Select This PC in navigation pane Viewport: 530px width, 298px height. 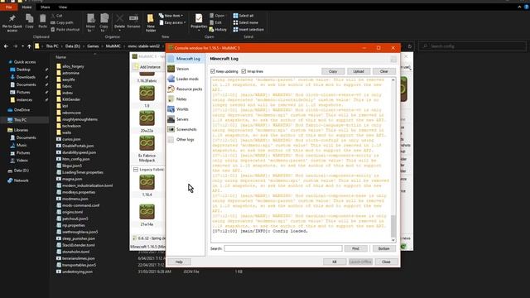[21, 120]
